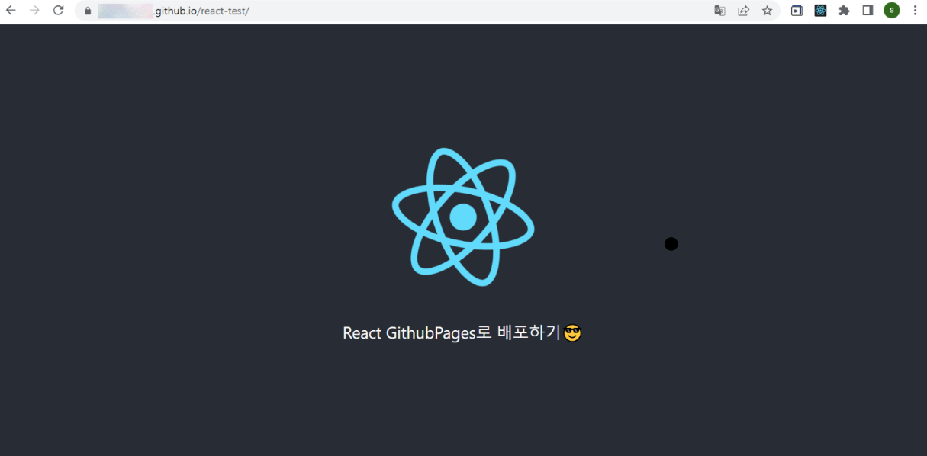Open Chrome's three-dot menu
Image resolution: width=927 pixels, height=456 pixels.
(915, 11)
